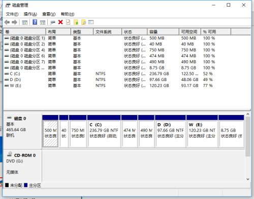Select the C (C:) volume row

point(127,74)
